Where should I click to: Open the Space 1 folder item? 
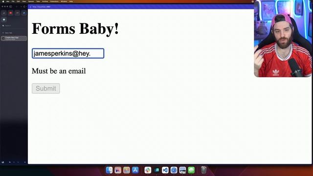7,26
